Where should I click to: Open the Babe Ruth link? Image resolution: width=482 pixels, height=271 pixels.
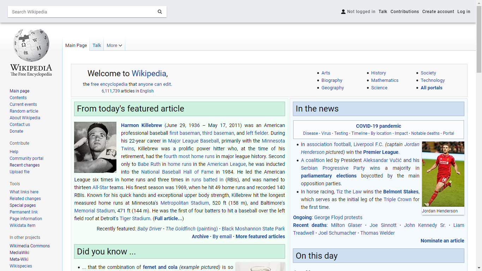click(x=149, y=164)
